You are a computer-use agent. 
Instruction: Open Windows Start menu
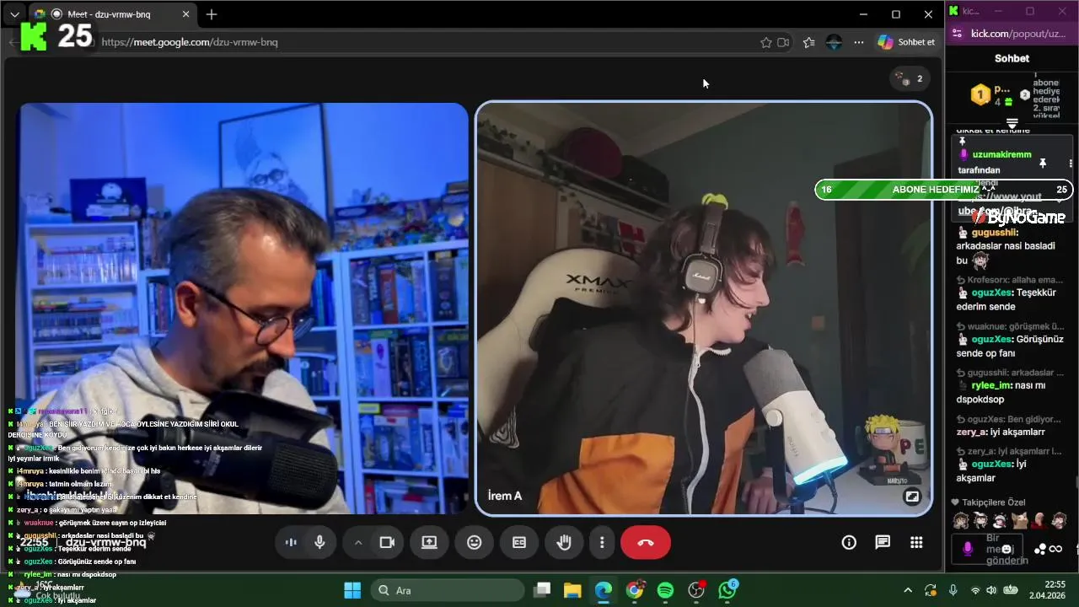point(352,590)
